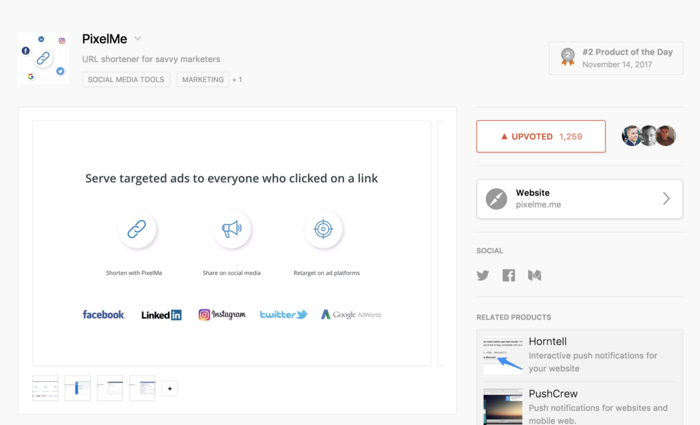View the third upvoter avatar

666,135
